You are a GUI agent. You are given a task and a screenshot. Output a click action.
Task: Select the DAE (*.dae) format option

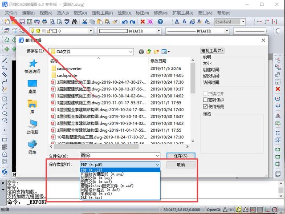click(x=120, y=198)
